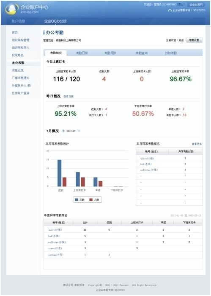
Task: Click alice's total value 11
Action: click(85, 230)
